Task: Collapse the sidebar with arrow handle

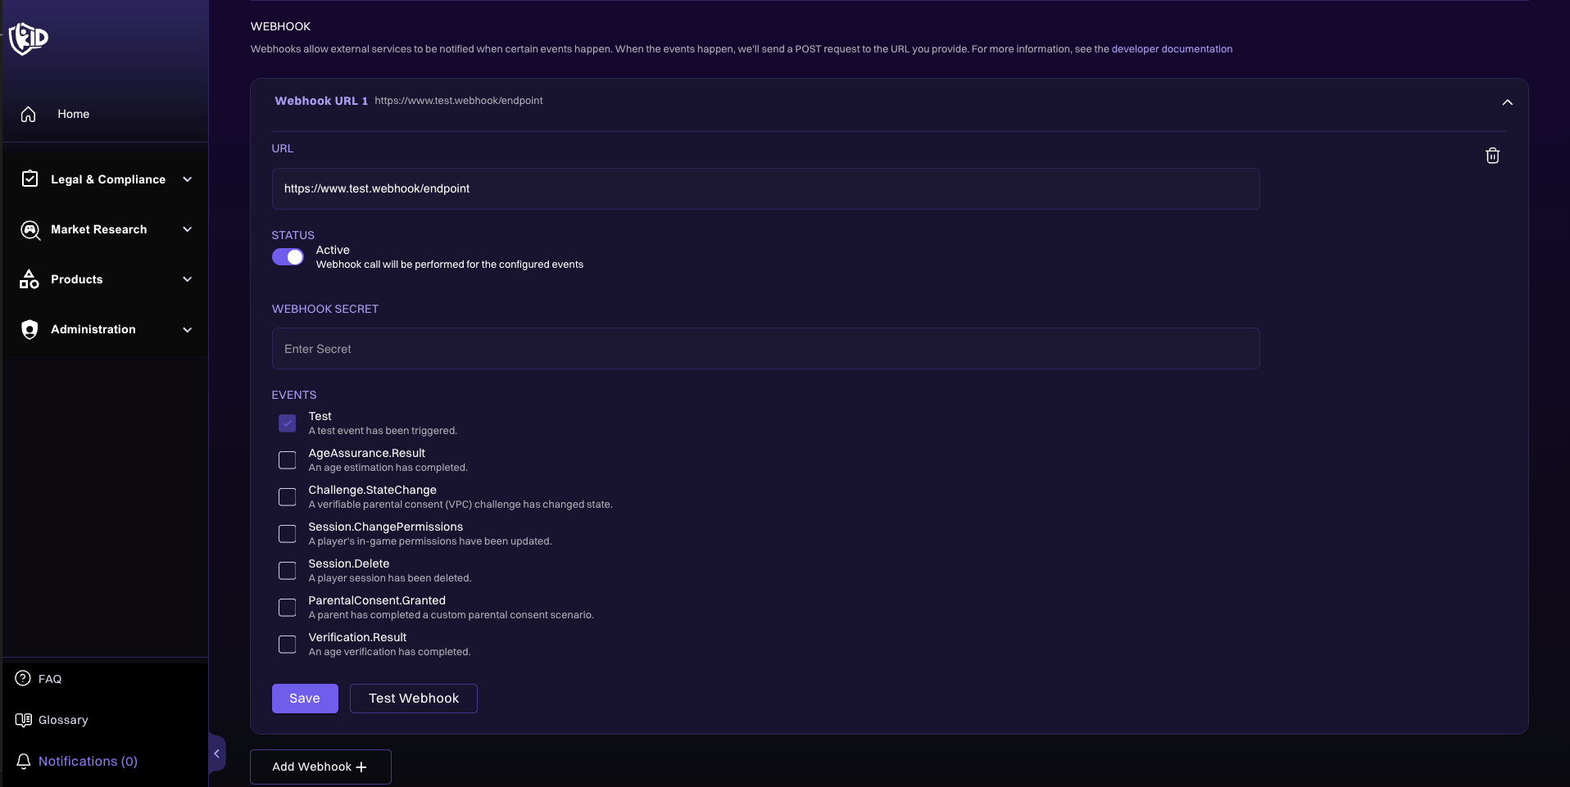Action: 217,753
